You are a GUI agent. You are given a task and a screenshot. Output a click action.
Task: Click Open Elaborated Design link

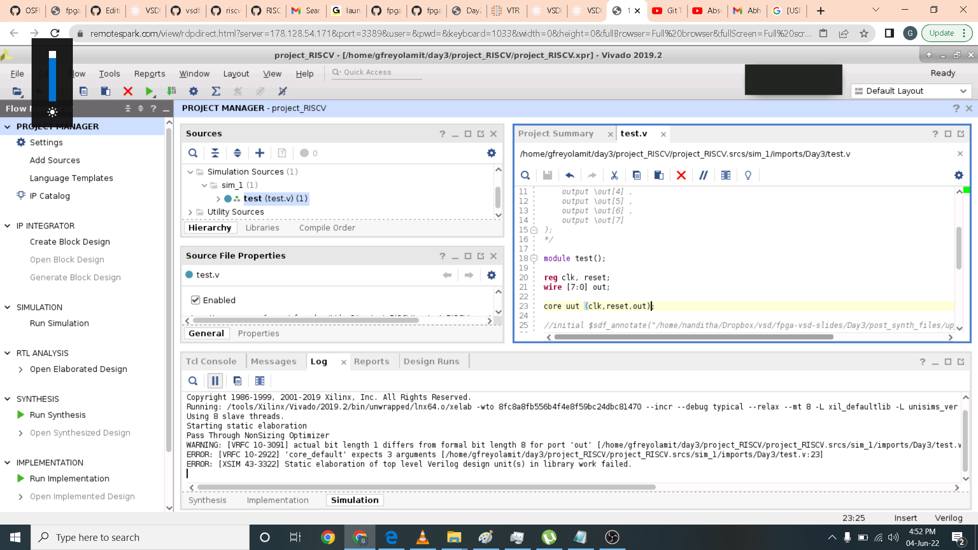(78, 369)
